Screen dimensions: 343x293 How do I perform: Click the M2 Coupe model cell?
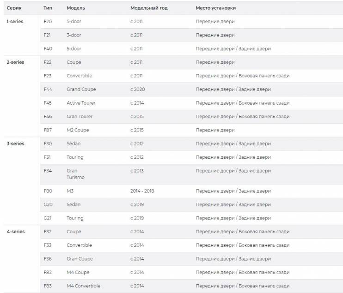(78, 130)
